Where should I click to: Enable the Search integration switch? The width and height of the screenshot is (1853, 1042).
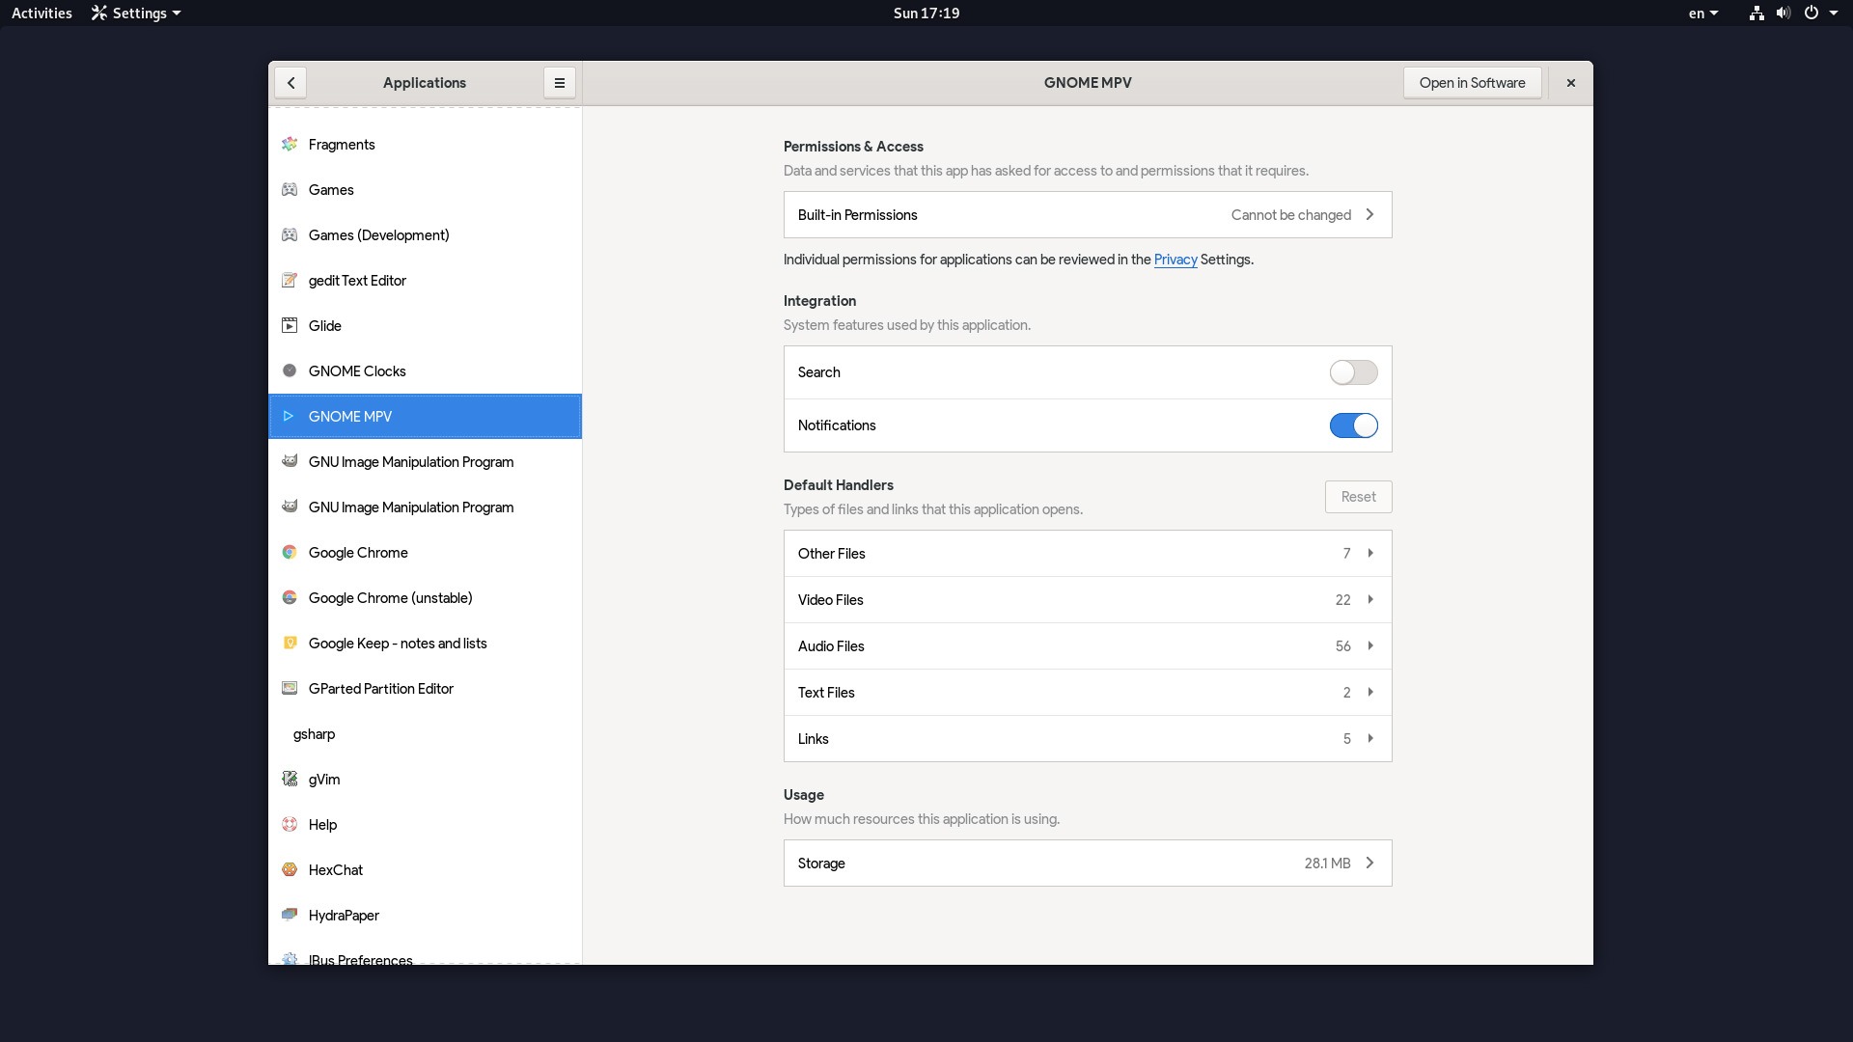coord(1353,372)
